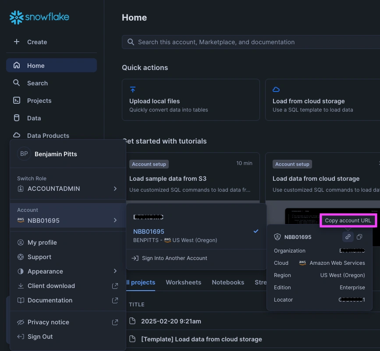
Task: Click the Home house icon
Action: (17, 65)
